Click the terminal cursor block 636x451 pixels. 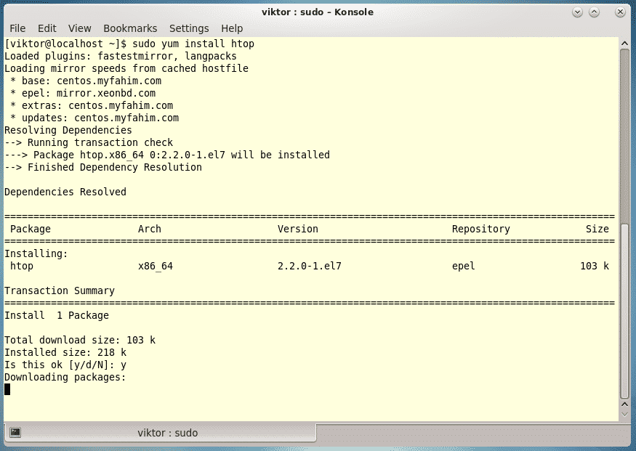click(7, 389)
